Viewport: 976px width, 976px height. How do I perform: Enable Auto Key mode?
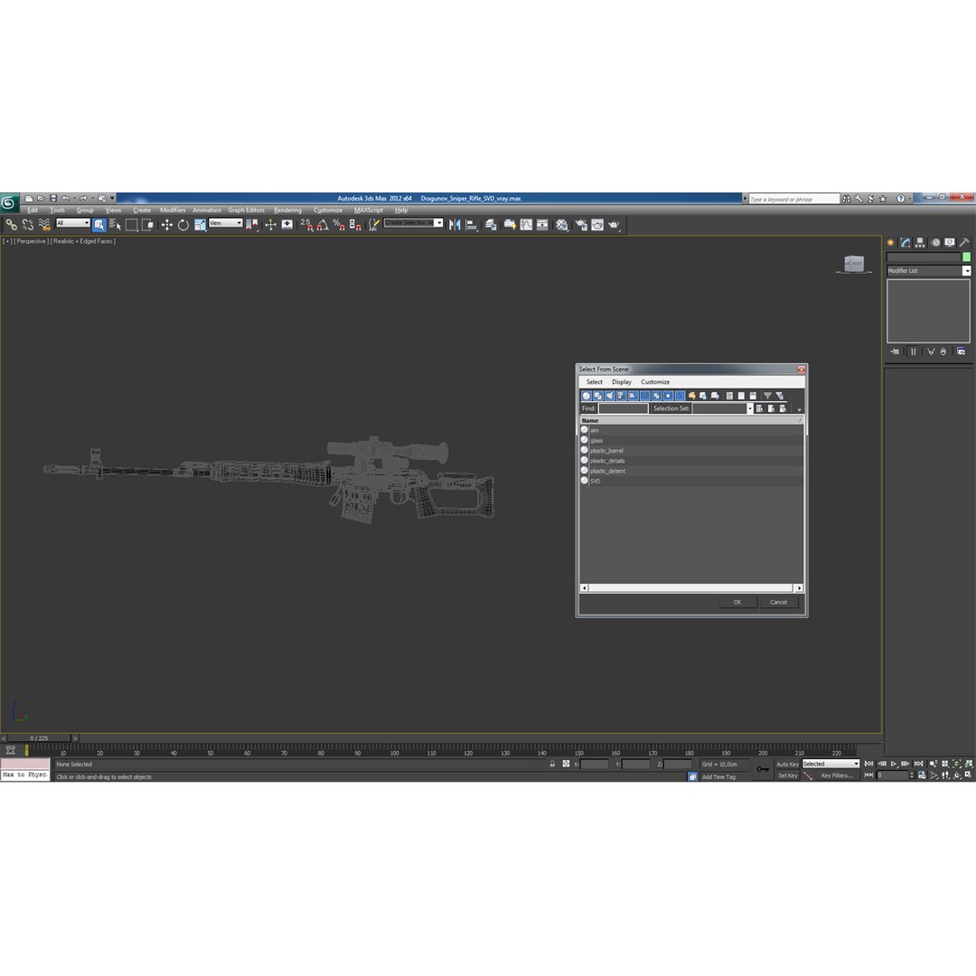point(787,764)
